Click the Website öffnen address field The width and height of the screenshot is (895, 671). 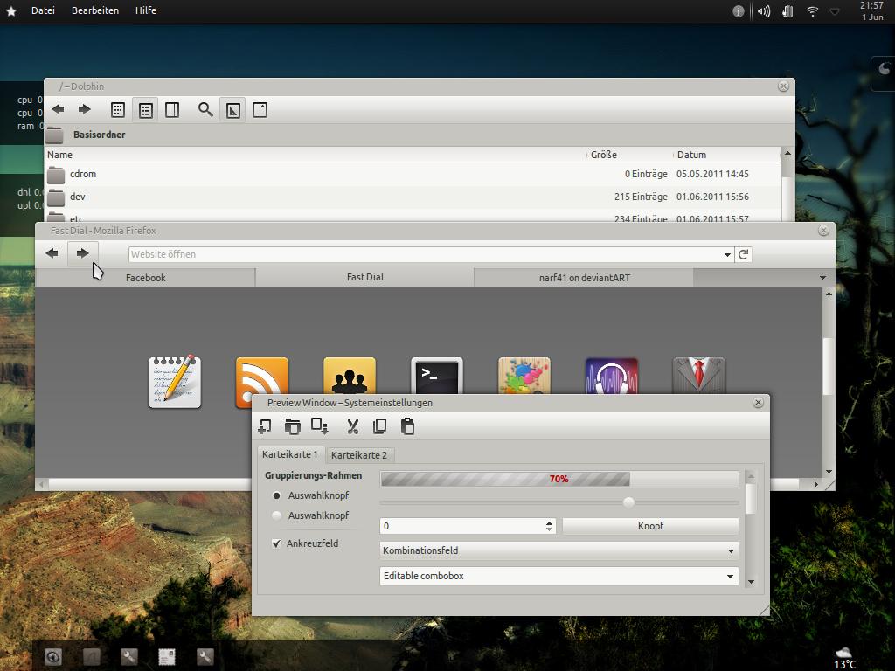[424, 254]
